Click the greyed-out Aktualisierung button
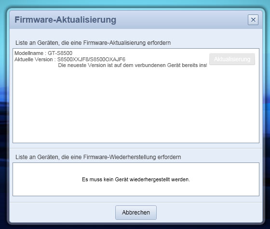 point(232,59)
